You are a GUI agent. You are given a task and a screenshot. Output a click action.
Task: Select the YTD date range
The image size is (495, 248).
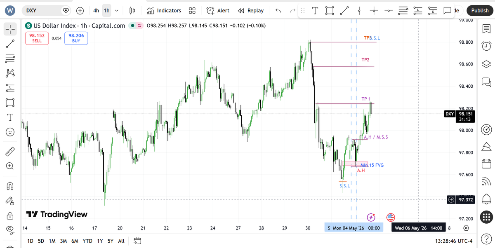coord(87,241)
